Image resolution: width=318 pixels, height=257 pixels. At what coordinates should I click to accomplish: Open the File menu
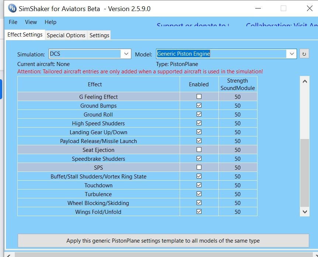(13, 22)
